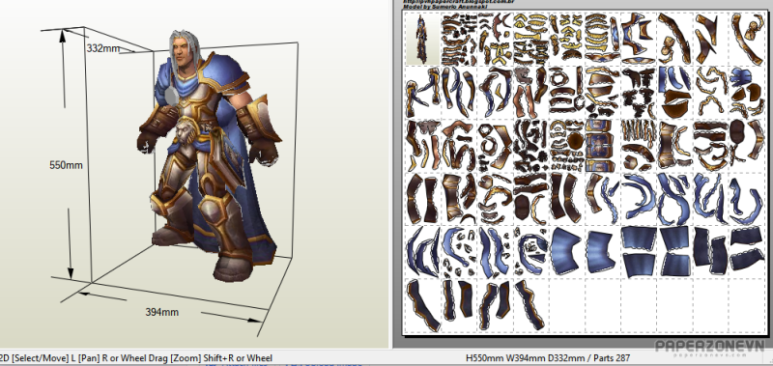Select page with stacked blue emblem tabard panels
This screenshot has height=366, width=773.
[601, 145]
